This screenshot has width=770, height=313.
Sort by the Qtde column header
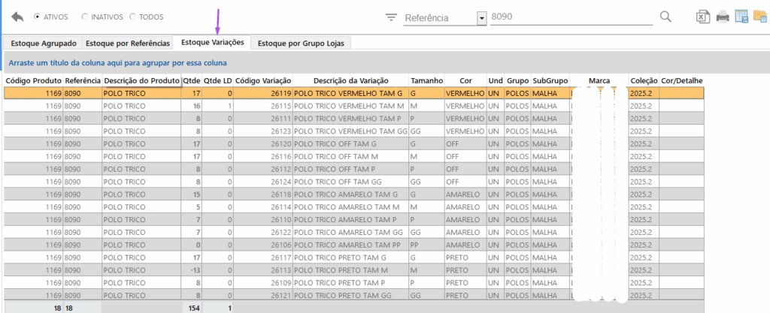click(x=192, y=80)
